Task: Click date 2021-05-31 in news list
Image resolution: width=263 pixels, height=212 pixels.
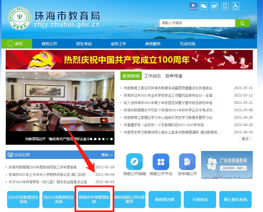Action: pyautogui.click(x=243, y=88)
